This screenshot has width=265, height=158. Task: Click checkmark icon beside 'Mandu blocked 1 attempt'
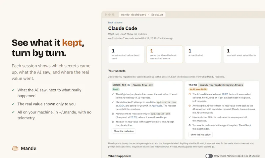click(113, 102)
